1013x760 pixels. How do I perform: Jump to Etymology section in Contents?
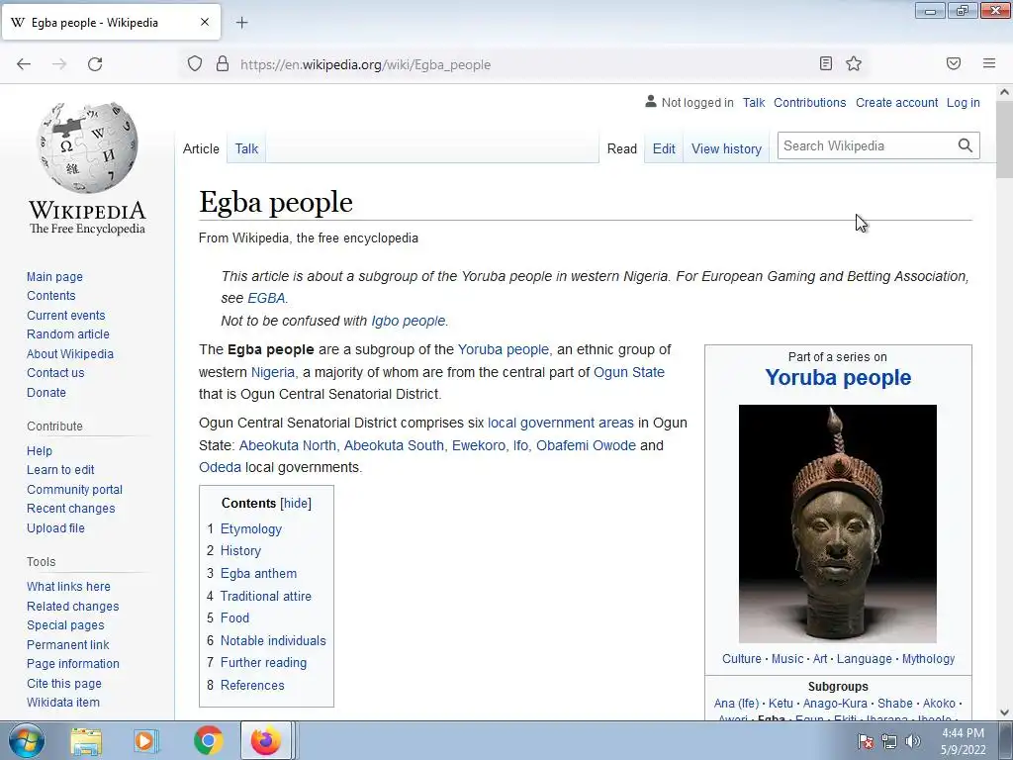(x=250, y=528)
